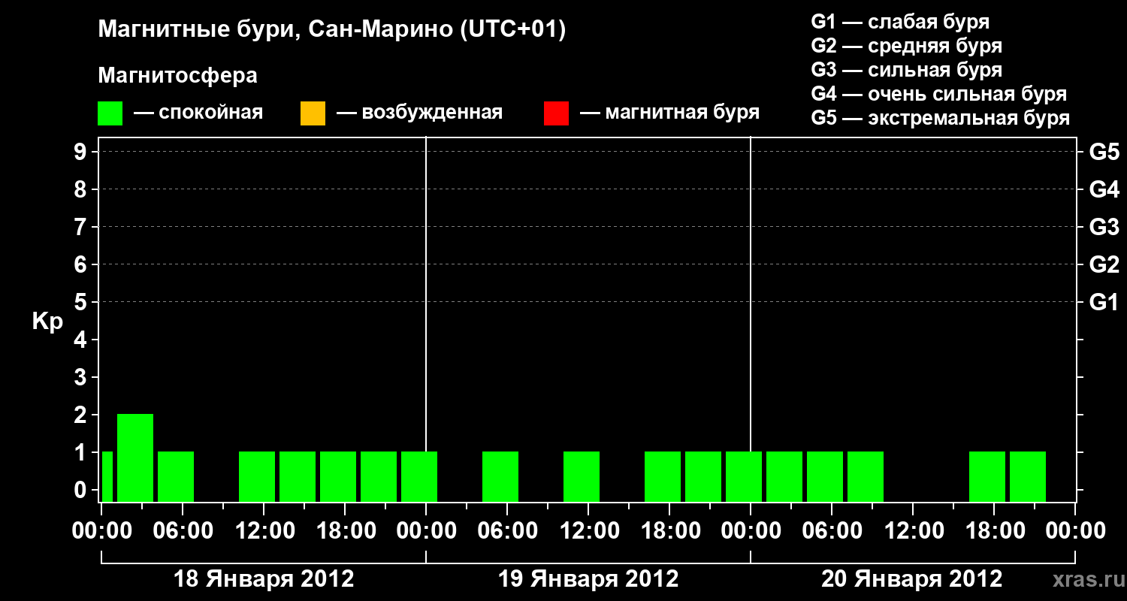
Task: Click the '18 Января 2012' date label
Action: [x=264, y=579]
